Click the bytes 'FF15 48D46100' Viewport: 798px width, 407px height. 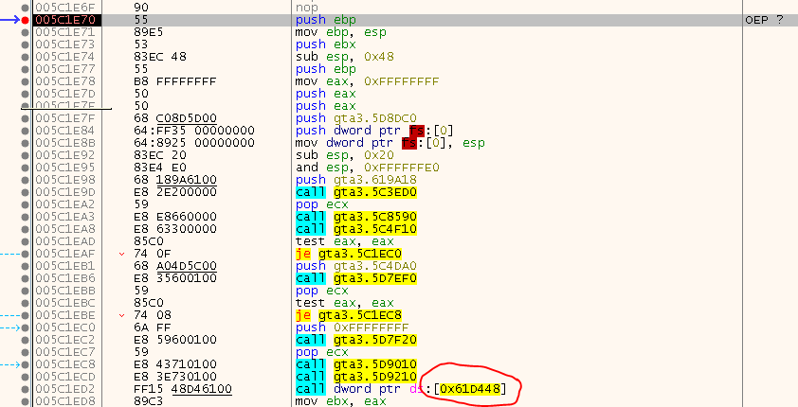click(x=183, y=389)
